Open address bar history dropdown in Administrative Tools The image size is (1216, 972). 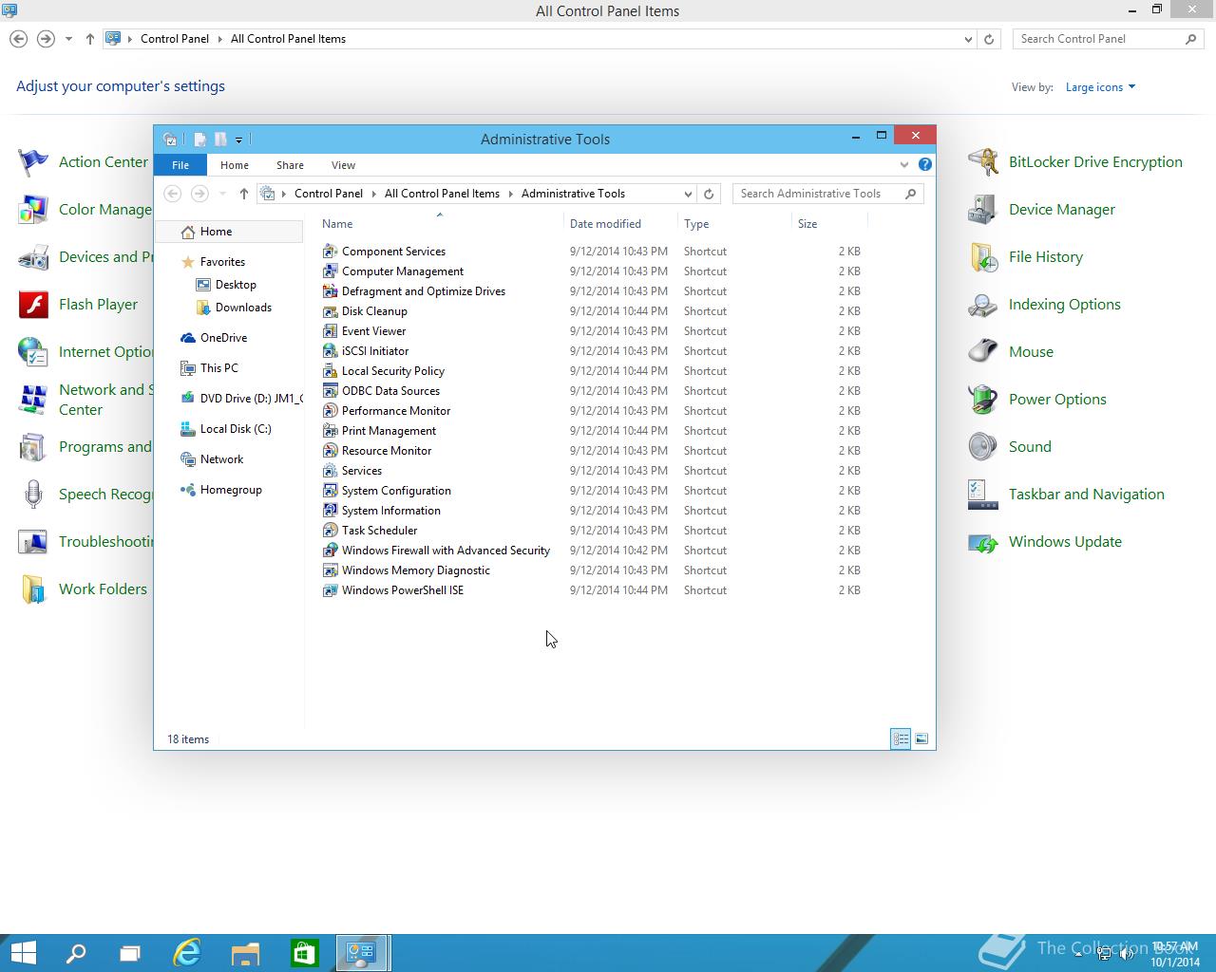pyautogui.click(x=688, y=194)
